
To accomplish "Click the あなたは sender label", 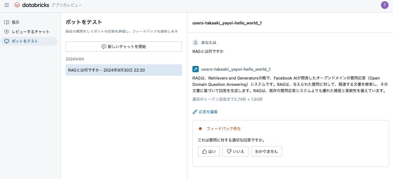I will [209, 42].
